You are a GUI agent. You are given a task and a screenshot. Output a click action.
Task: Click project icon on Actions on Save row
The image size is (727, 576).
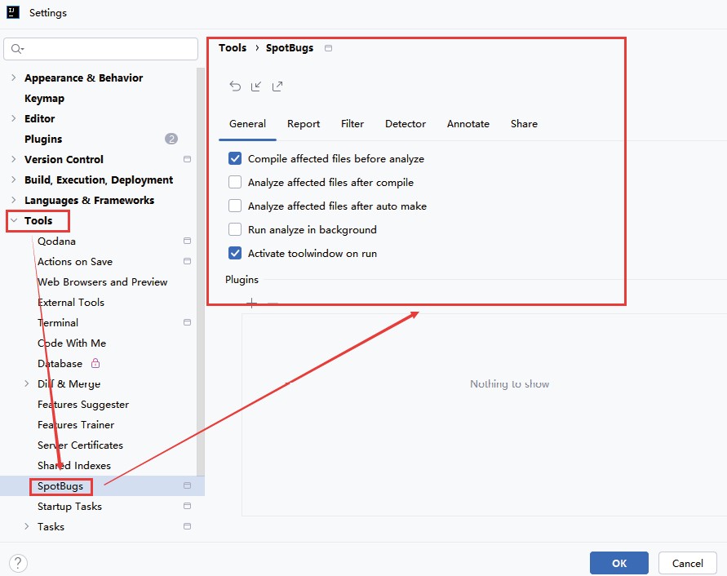[188, 261]
